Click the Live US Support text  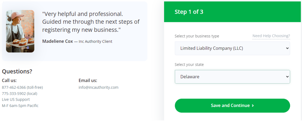pyautogui.click(x=16, y=99)
